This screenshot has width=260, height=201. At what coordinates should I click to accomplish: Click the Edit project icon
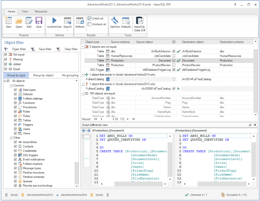pos(29,21)
